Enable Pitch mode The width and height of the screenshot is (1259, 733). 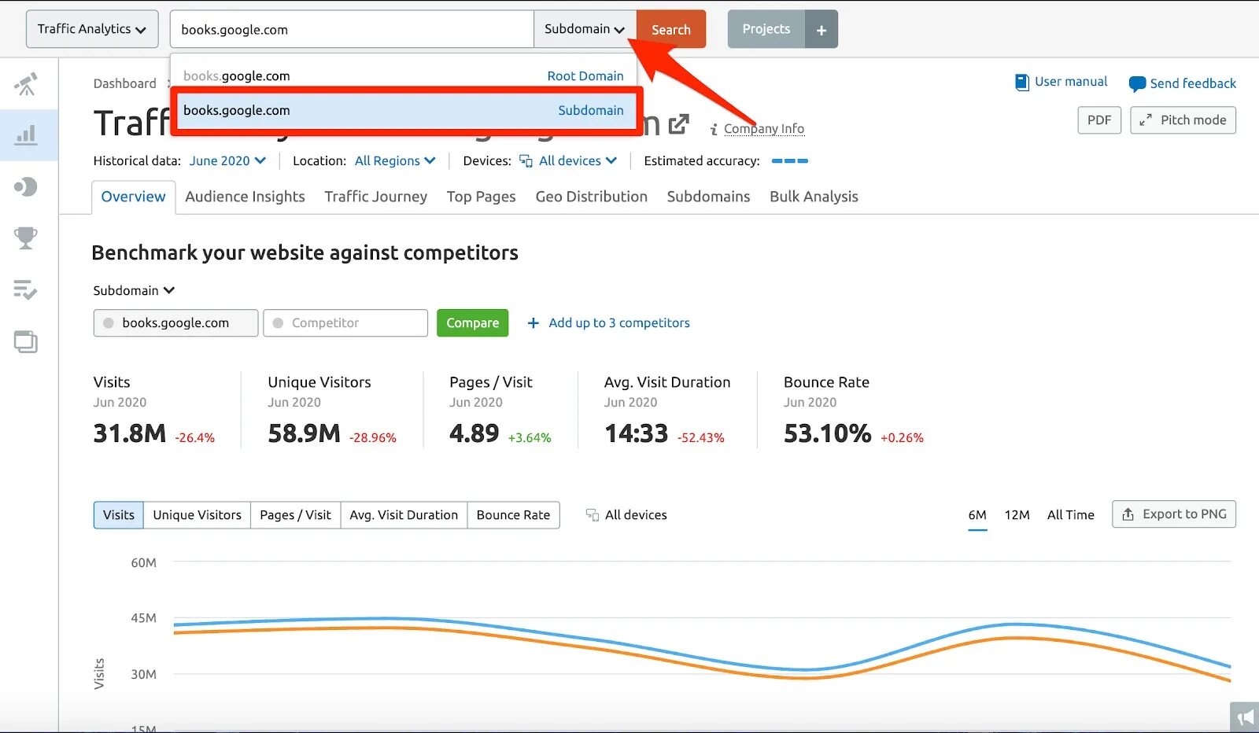tap(1183, 120)
